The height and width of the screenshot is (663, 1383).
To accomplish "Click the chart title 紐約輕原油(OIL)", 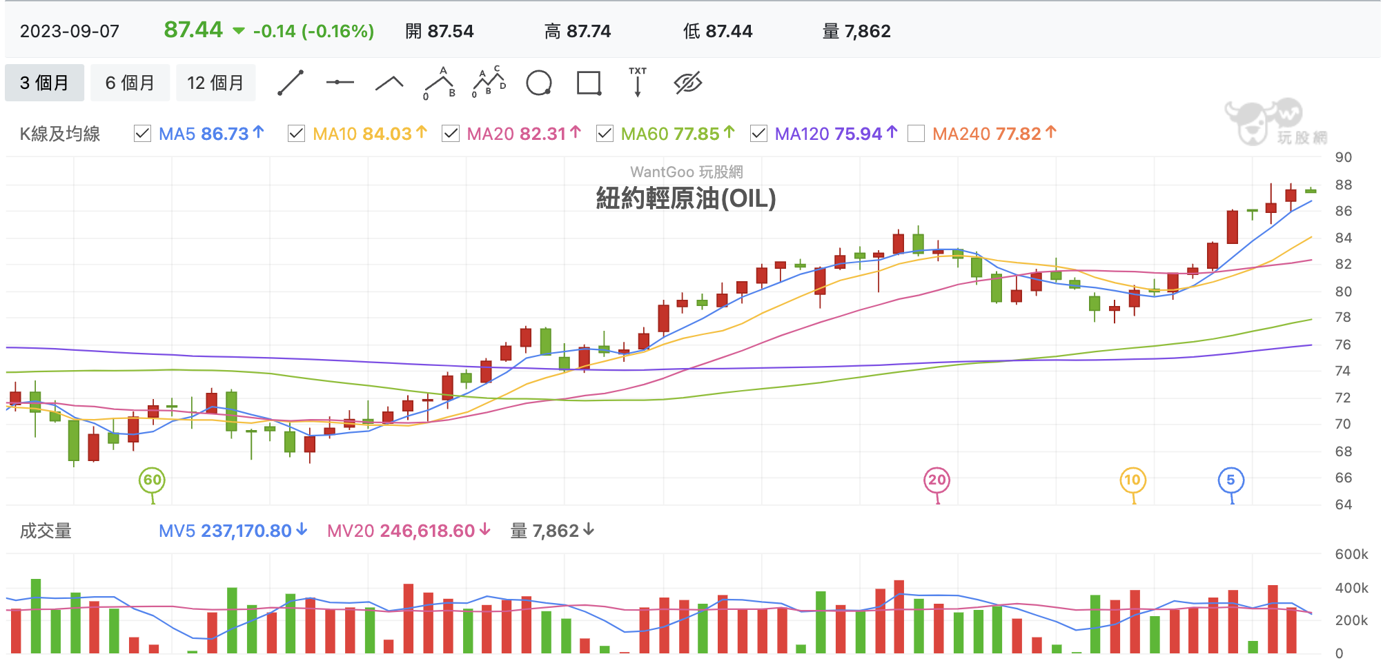I will pos(686,198).
